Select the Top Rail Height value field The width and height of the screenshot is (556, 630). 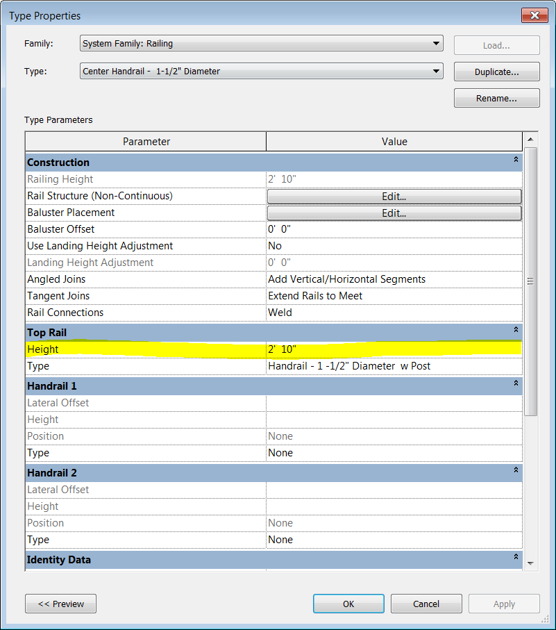[x=394, y=349]
